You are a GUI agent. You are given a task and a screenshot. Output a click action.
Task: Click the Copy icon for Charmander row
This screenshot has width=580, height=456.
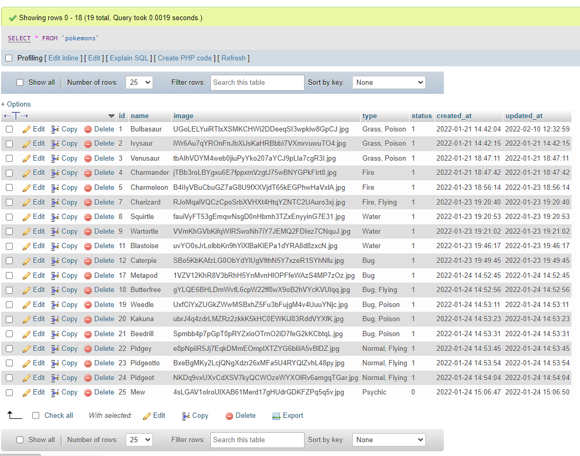click(x=55, y=173)
